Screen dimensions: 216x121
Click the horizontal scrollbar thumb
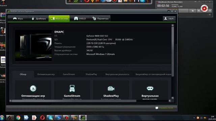74,101
